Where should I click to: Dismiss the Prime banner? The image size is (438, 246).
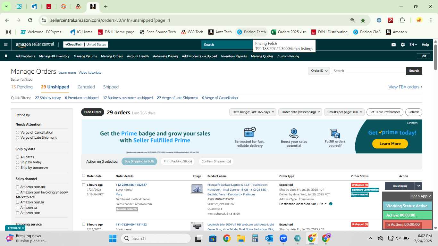tap(412, 123)
